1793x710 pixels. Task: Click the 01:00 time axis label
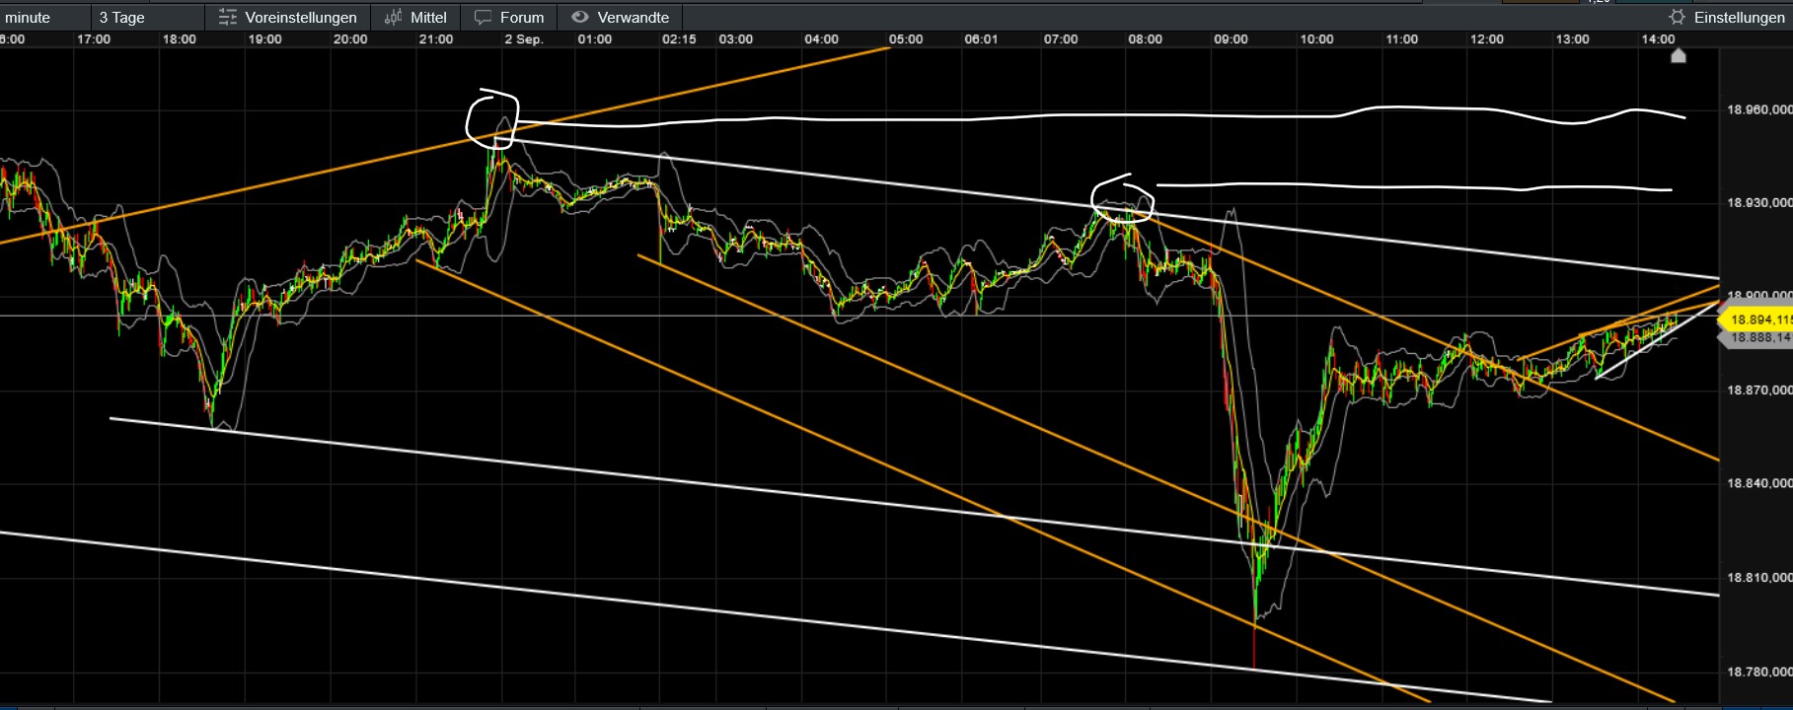(x=595, y=39)
